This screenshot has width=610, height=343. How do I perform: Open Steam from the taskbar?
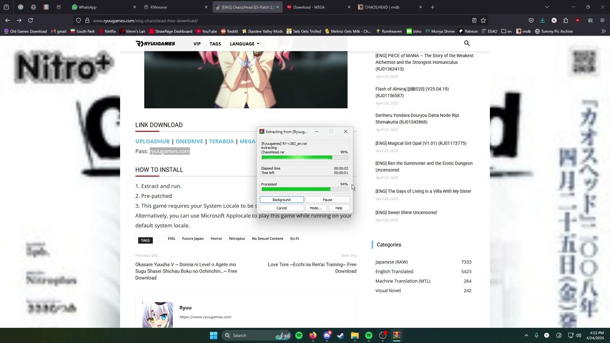(341, 335)
